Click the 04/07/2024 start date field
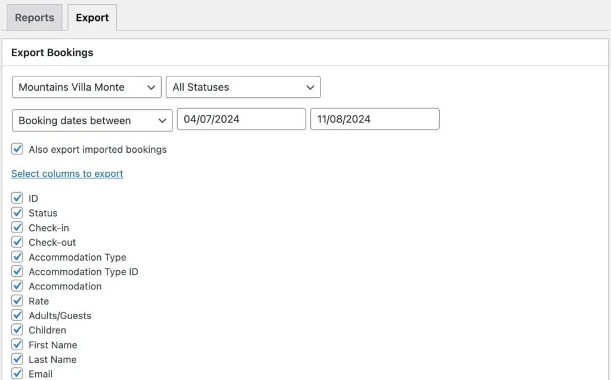611x380 pixels. click(241, 119)
